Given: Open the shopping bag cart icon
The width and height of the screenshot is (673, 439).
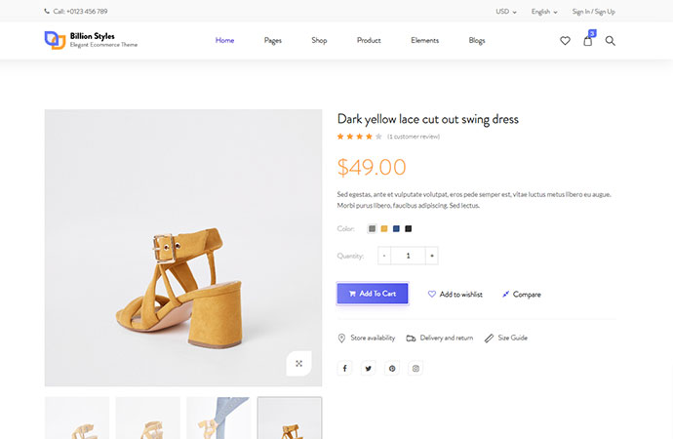Looking at the screenshot, I should (x=587, y=41).
